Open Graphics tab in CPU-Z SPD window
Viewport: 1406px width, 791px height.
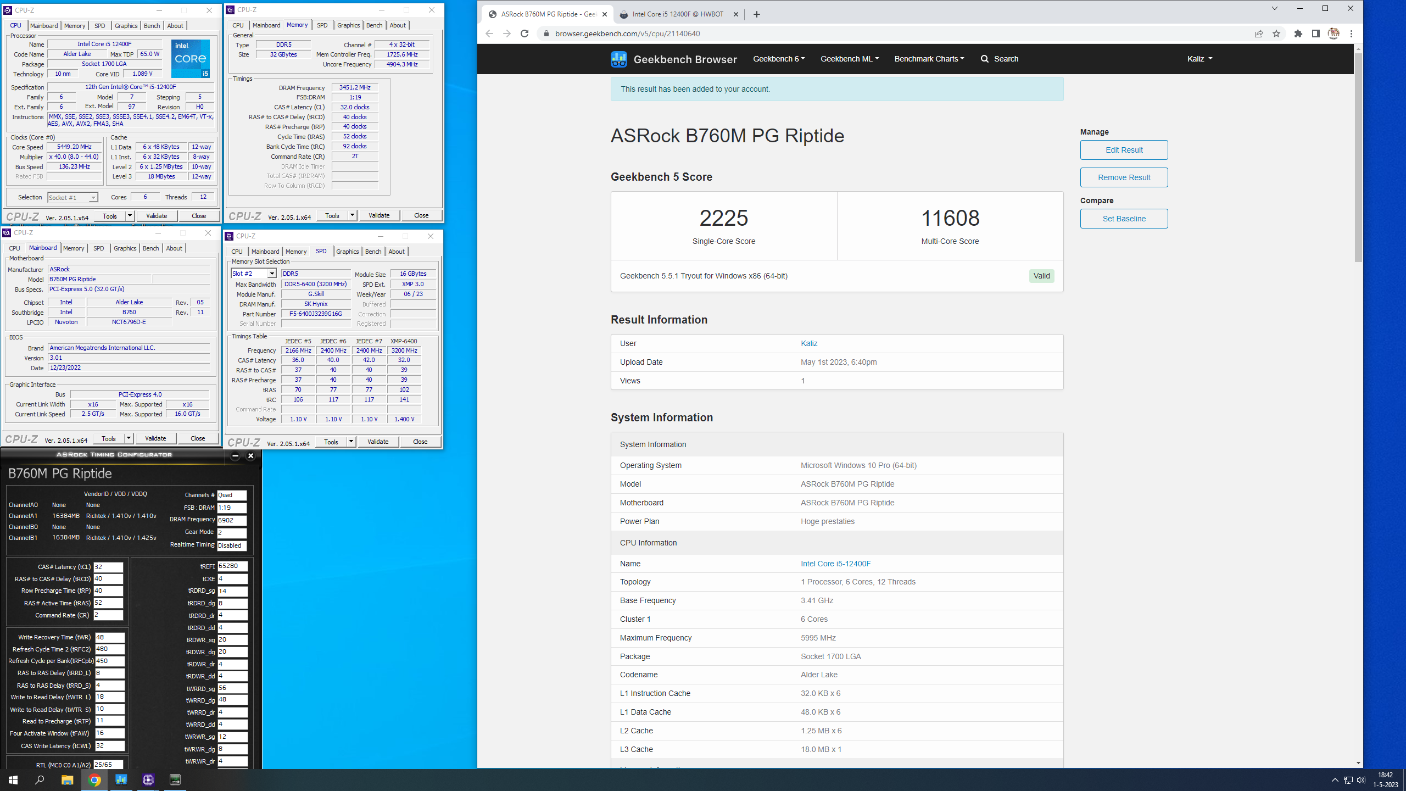click(x=348, y=252)
